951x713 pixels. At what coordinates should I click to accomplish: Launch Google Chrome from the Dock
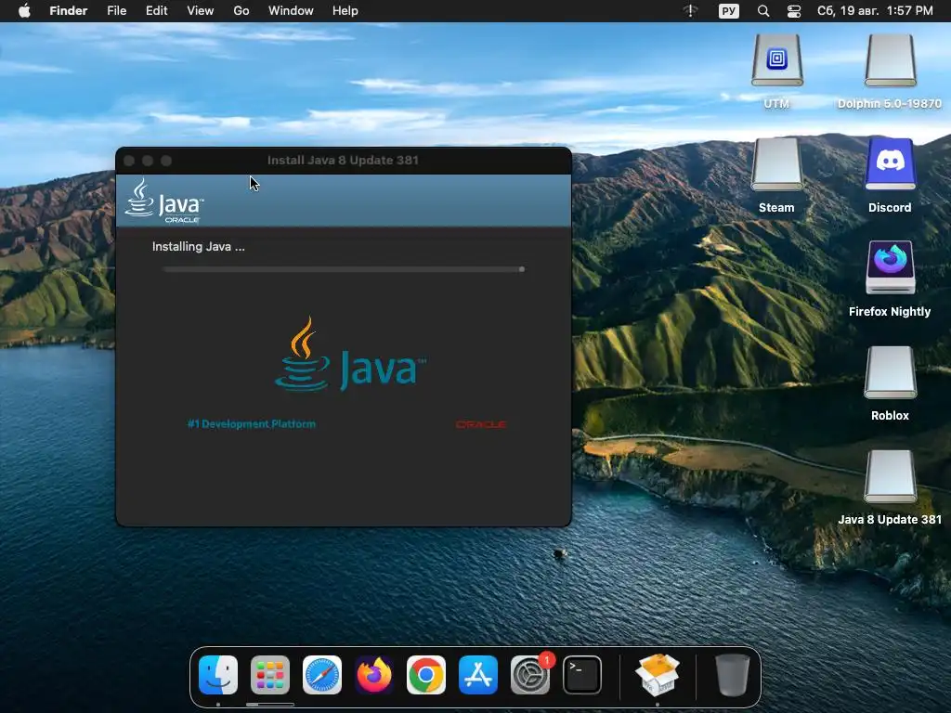[x=425, y=674]
